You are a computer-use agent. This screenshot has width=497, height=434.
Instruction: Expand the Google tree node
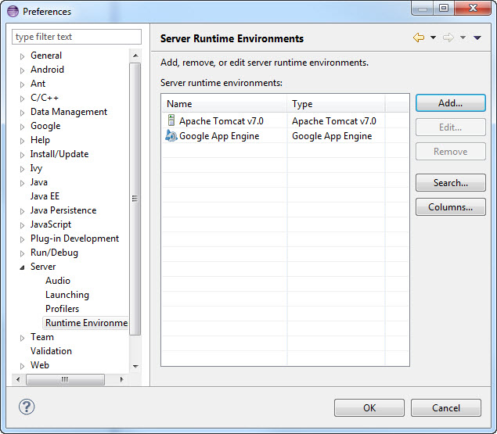(x=22, y=127)
